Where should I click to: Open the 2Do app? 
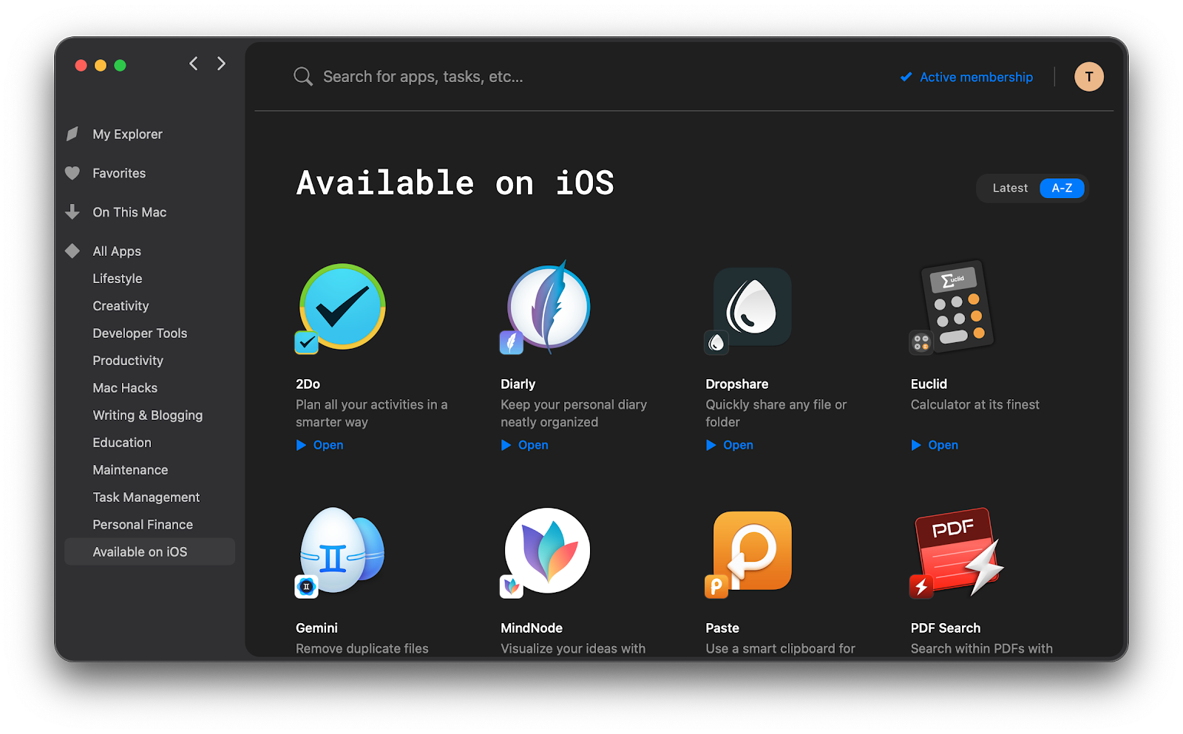click(x=320, y=445)
